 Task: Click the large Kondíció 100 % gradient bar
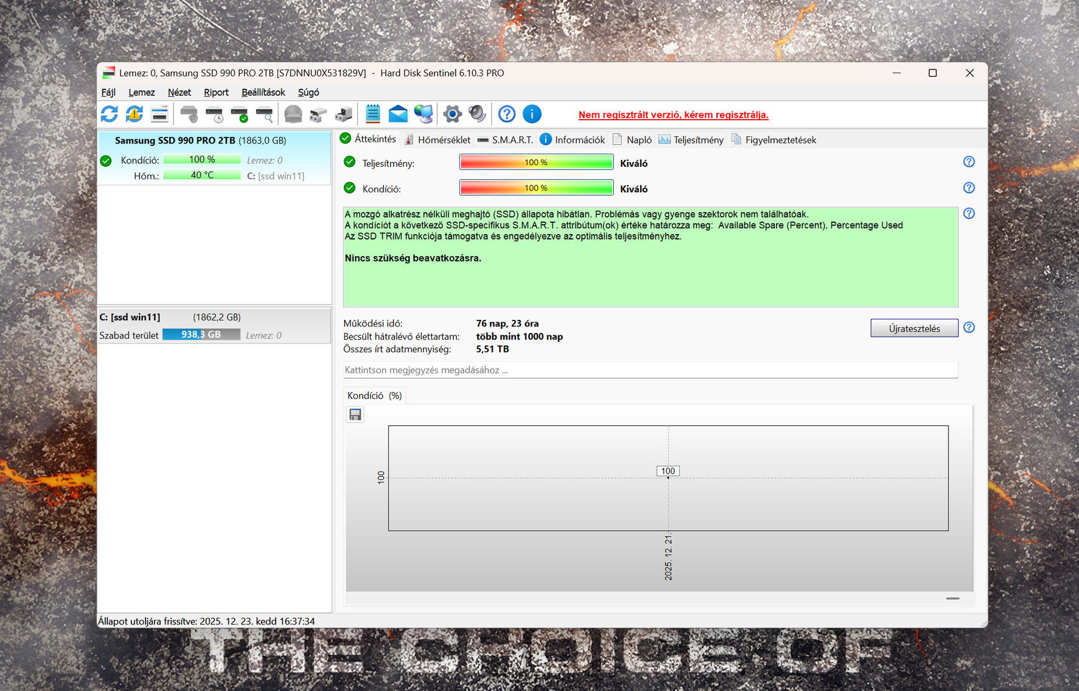[x=536, y=188]
